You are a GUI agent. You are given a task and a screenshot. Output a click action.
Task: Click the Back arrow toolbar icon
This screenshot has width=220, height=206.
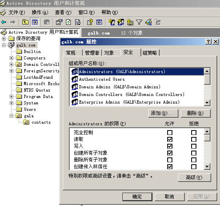point(4,22)
